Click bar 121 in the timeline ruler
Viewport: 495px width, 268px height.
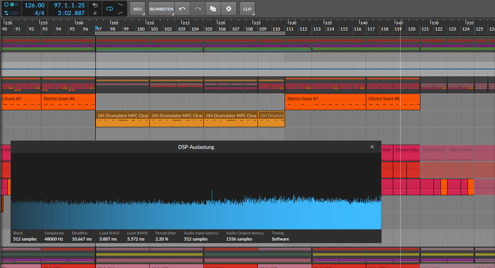[425, 29]
